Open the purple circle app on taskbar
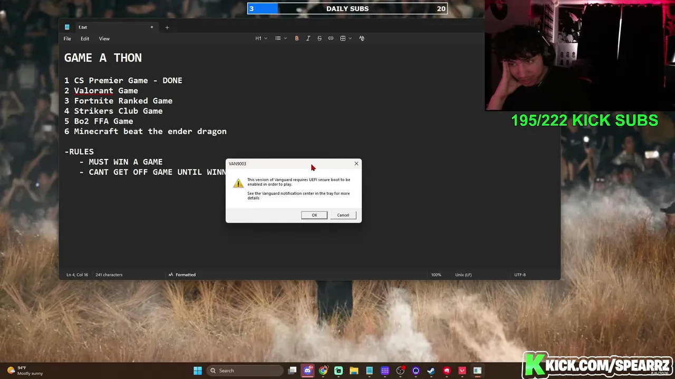Image resolution: width=675 pixels, height=379 pixels. click(416, 371)
